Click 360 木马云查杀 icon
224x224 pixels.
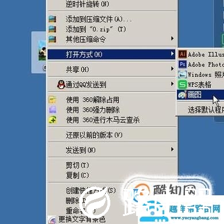tap(53, 120)
